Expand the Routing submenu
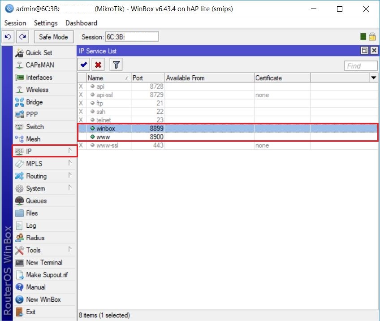This screenshot has width=380, height=321. click(70, 176)
